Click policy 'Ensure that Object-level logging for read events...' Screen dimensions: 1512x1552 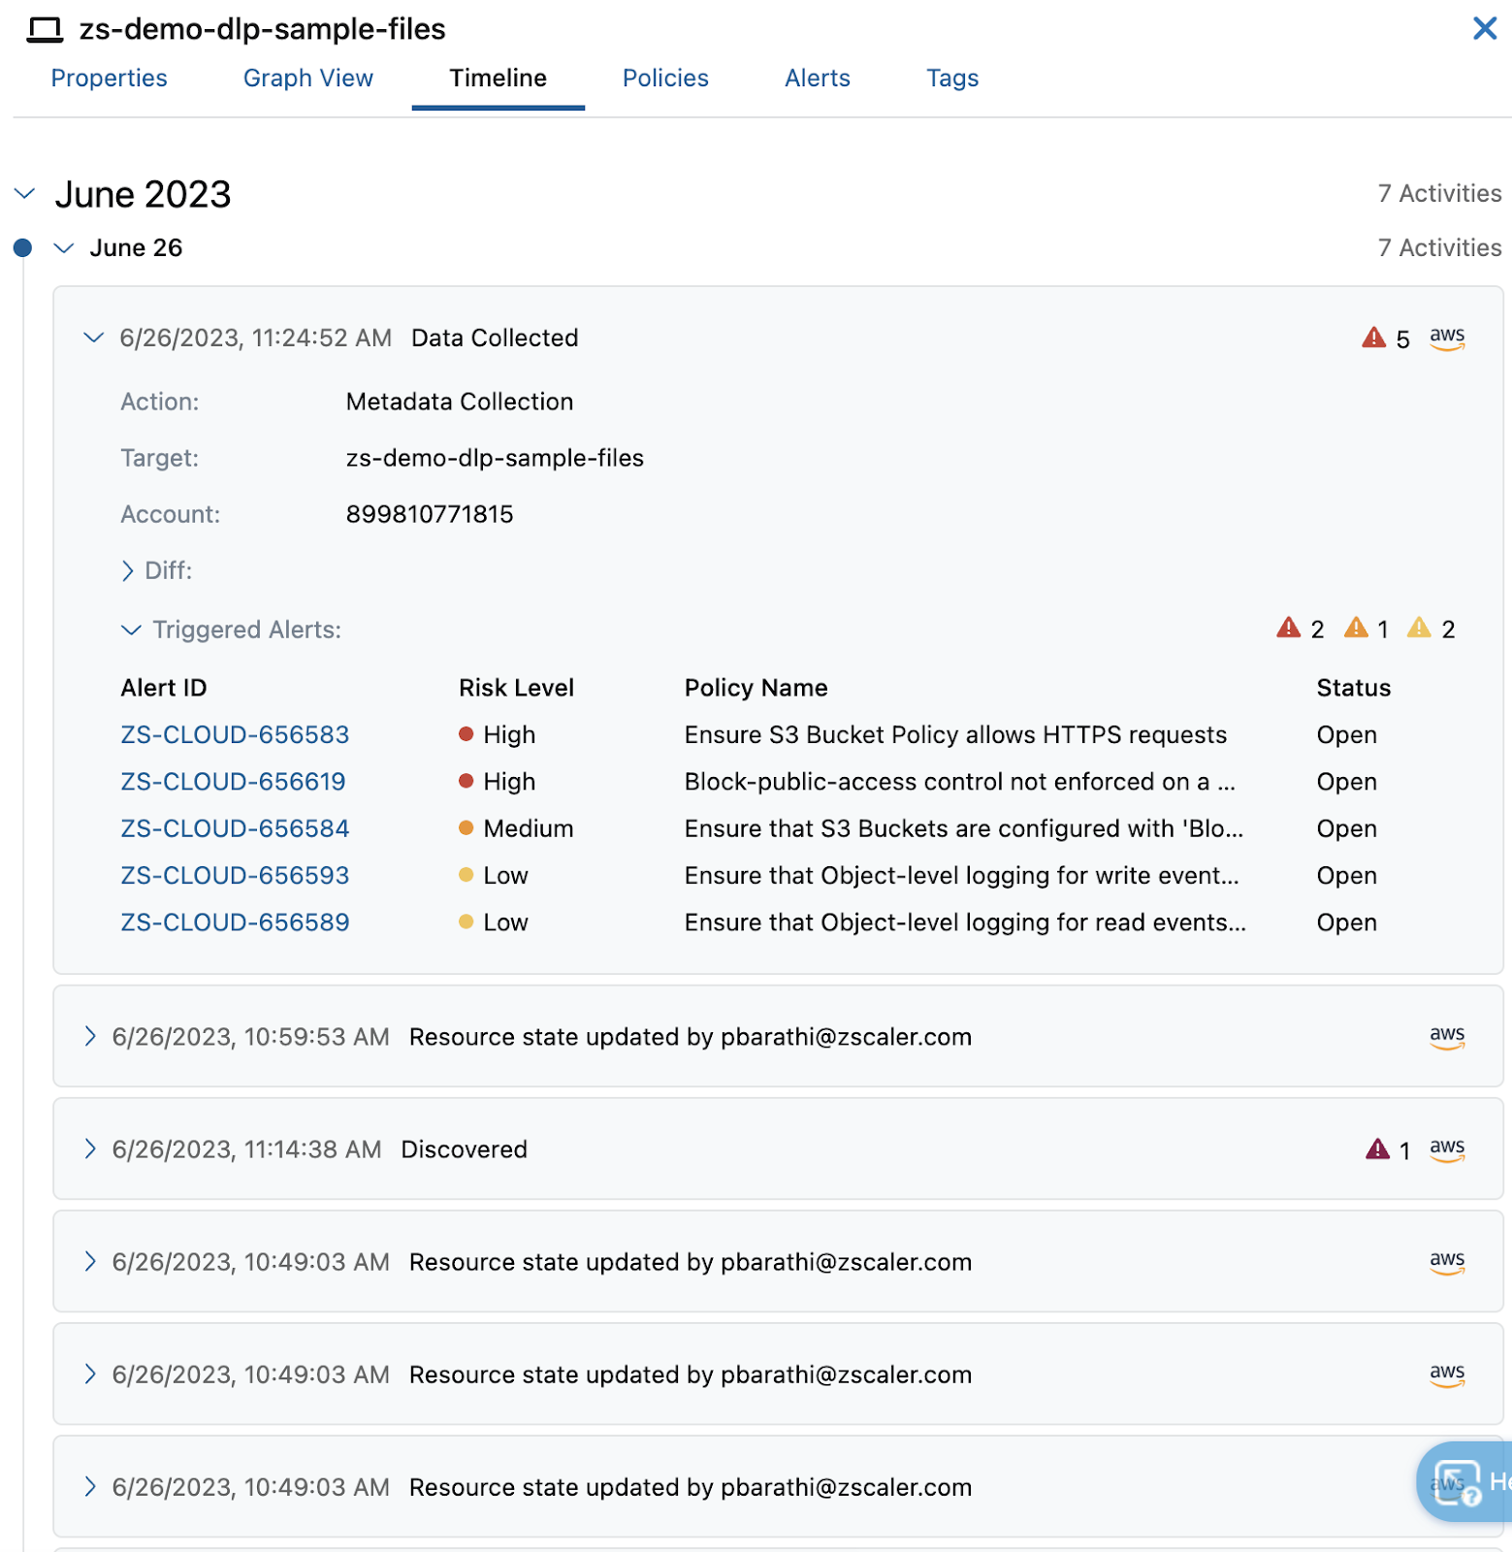point(966,921)
